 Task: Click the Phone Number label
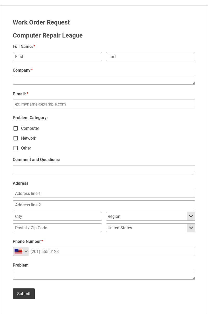pos(27,241)
